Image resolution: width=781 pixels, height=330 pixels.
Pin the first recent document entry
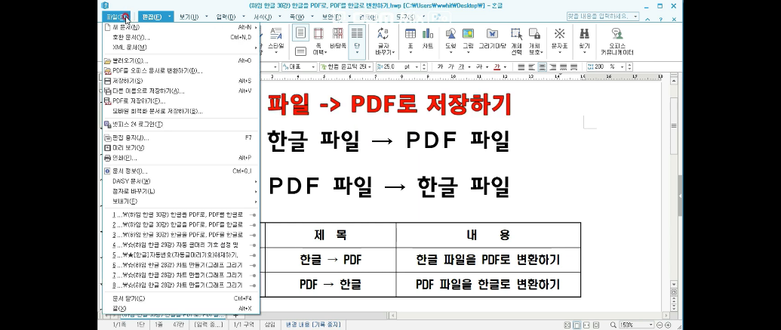tap(253, 214)
